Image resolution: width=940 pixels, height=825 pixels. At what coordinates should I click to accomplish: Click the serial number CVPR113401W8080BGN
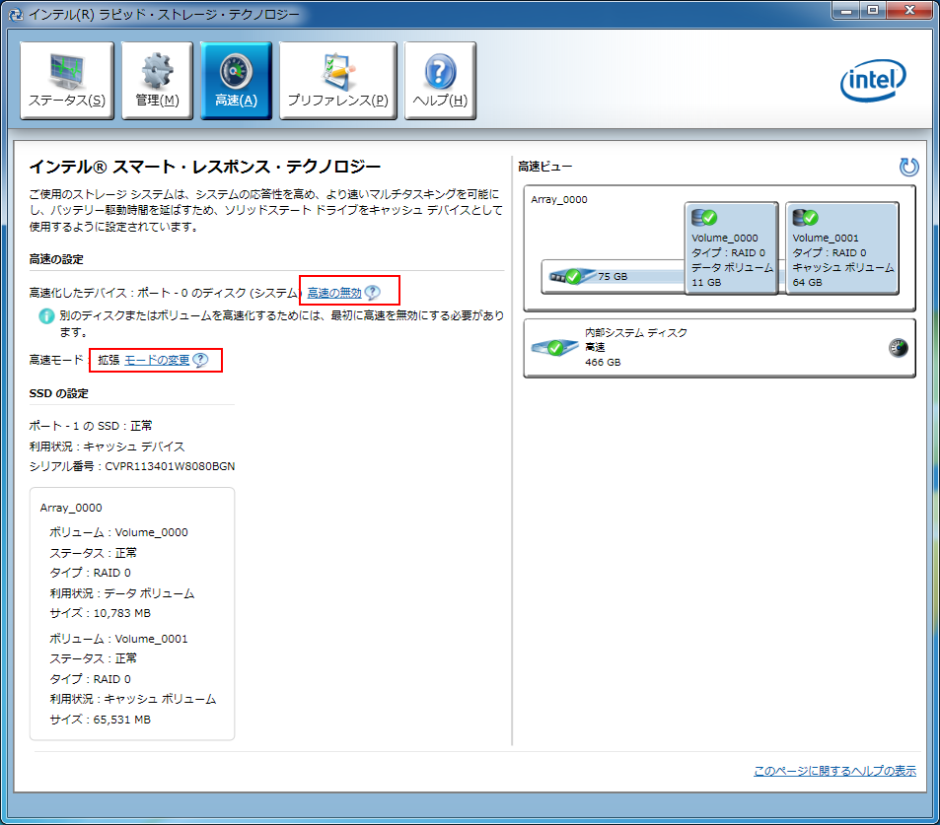pos(170,466)
